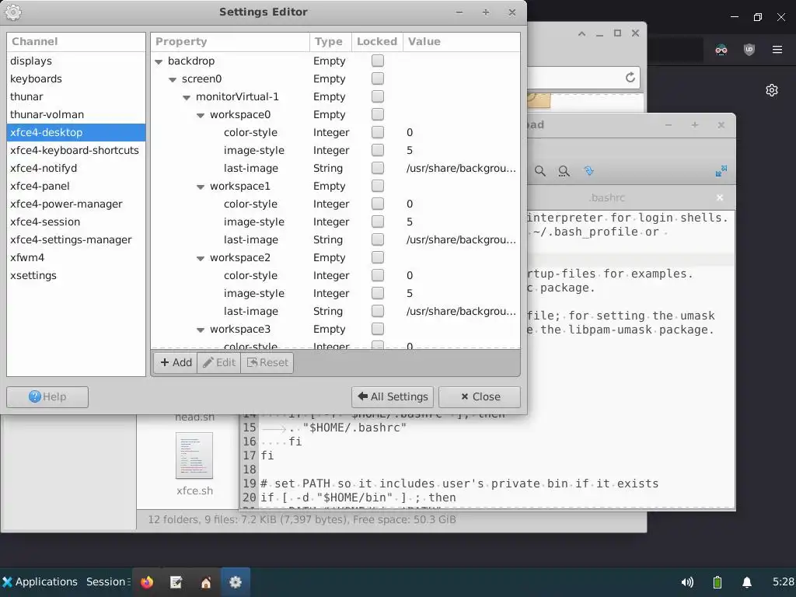The height and width of the screenshot is (597, 796).
Task: Toggle Locked checkbox for workspace0 last-image
Action: tap(377, 168)
